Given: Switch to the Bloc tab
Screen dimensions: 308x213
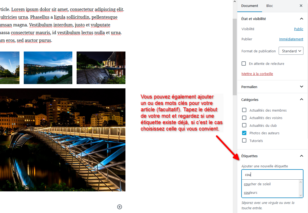Looking at the screenshot, I should click(270, 6).
